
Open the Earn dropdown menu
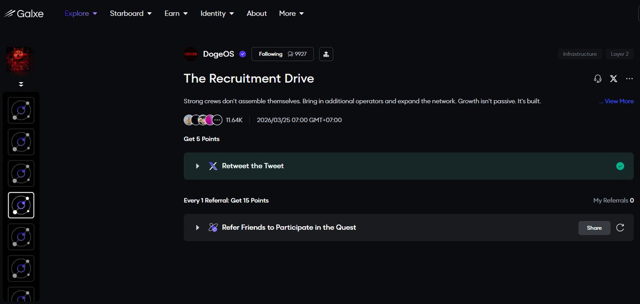coord(176,13)
